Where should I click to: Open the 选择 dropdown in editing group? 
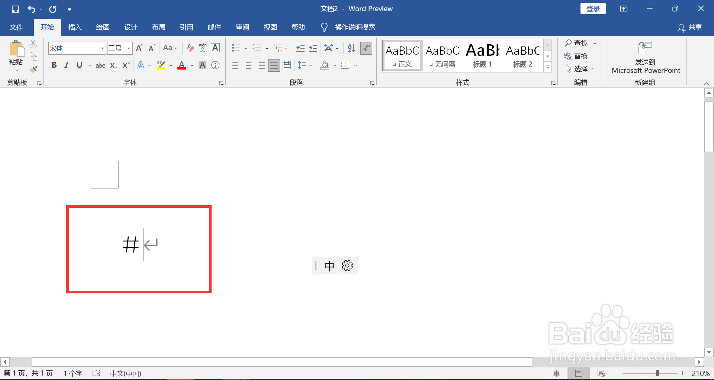579,69
